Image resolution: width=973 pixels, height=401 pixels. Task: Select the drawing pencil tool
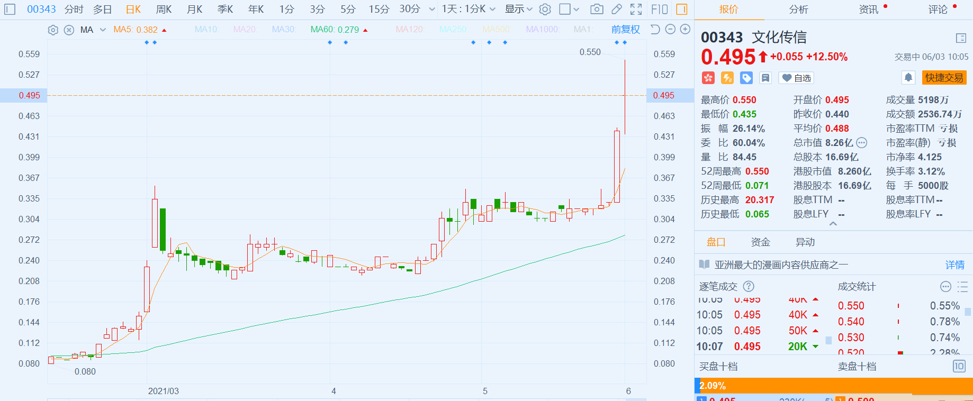(x=617, y=9)
